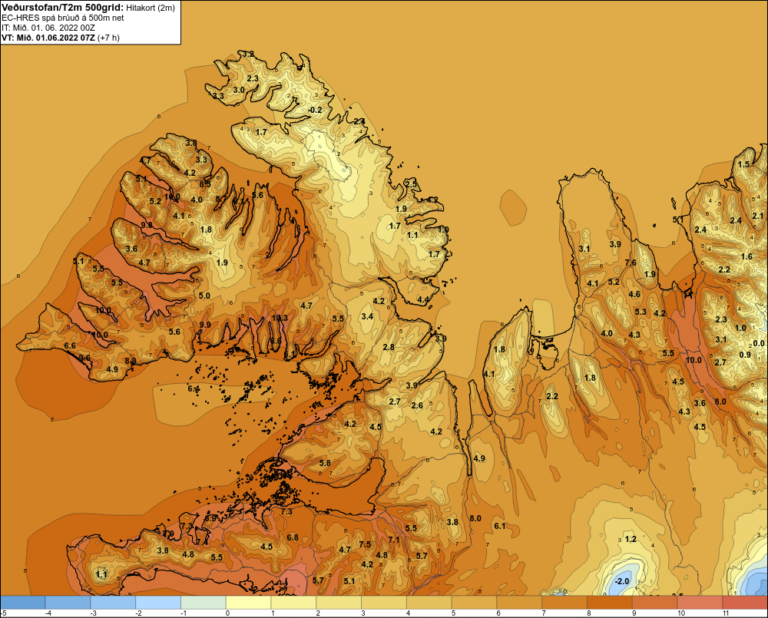Click the 'Hitakort (2m)' label in header
This screenshot has width=768, height=618.
pyautogui.click(x=151, y=8)
